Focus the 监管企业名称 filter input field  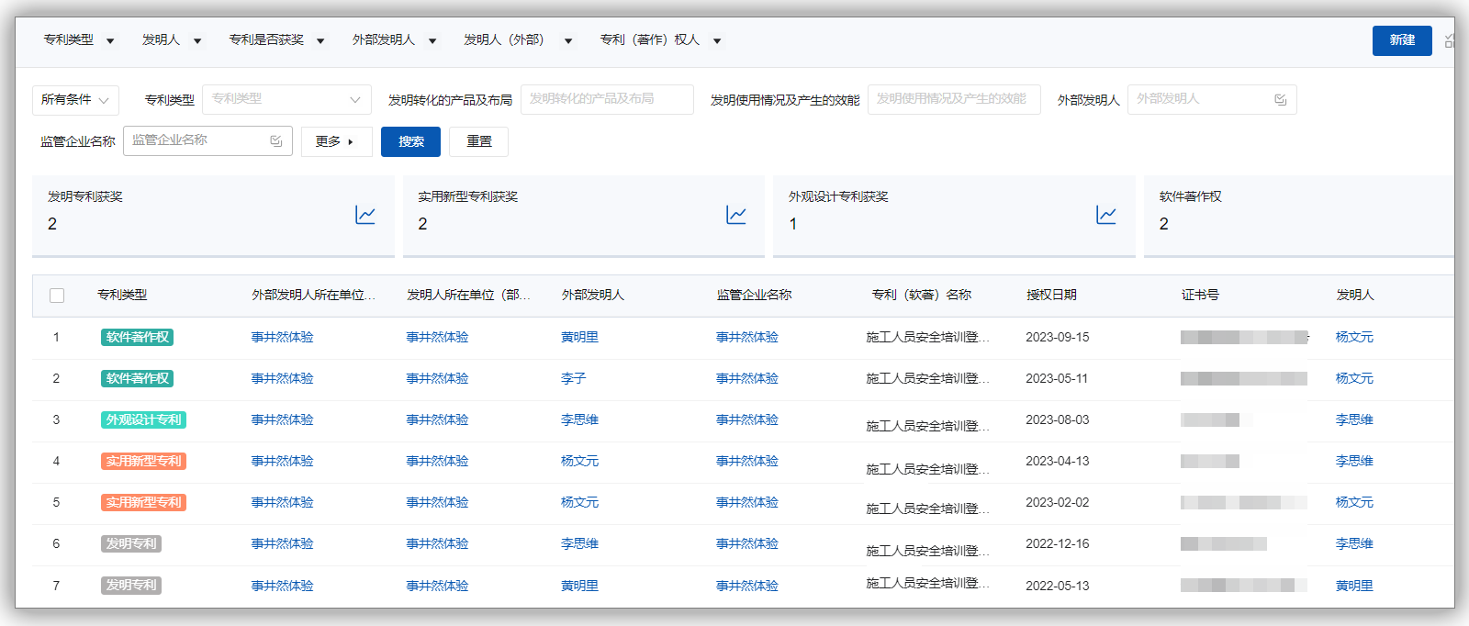[x=207, y=140]
